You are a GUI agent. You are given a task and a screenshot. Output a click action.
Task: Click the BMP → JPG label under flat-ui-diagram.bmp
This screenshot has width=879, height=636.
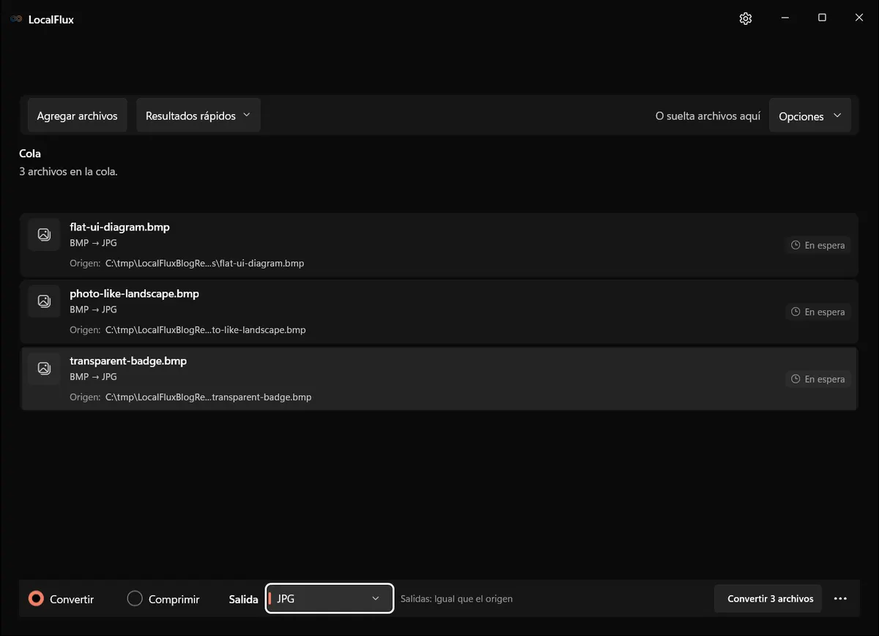click(x=93, y=243)
